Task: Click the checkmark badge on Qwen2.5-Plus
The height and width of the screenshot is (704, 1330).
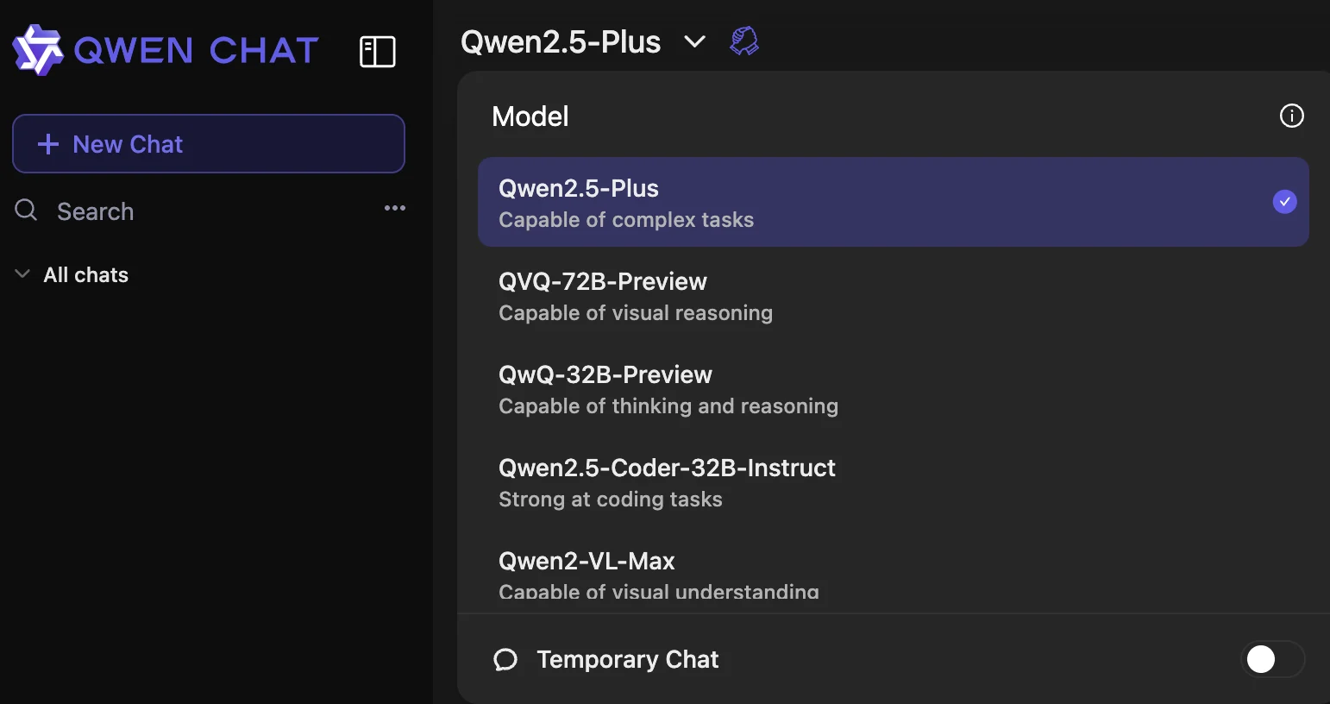Action: 1284,202
